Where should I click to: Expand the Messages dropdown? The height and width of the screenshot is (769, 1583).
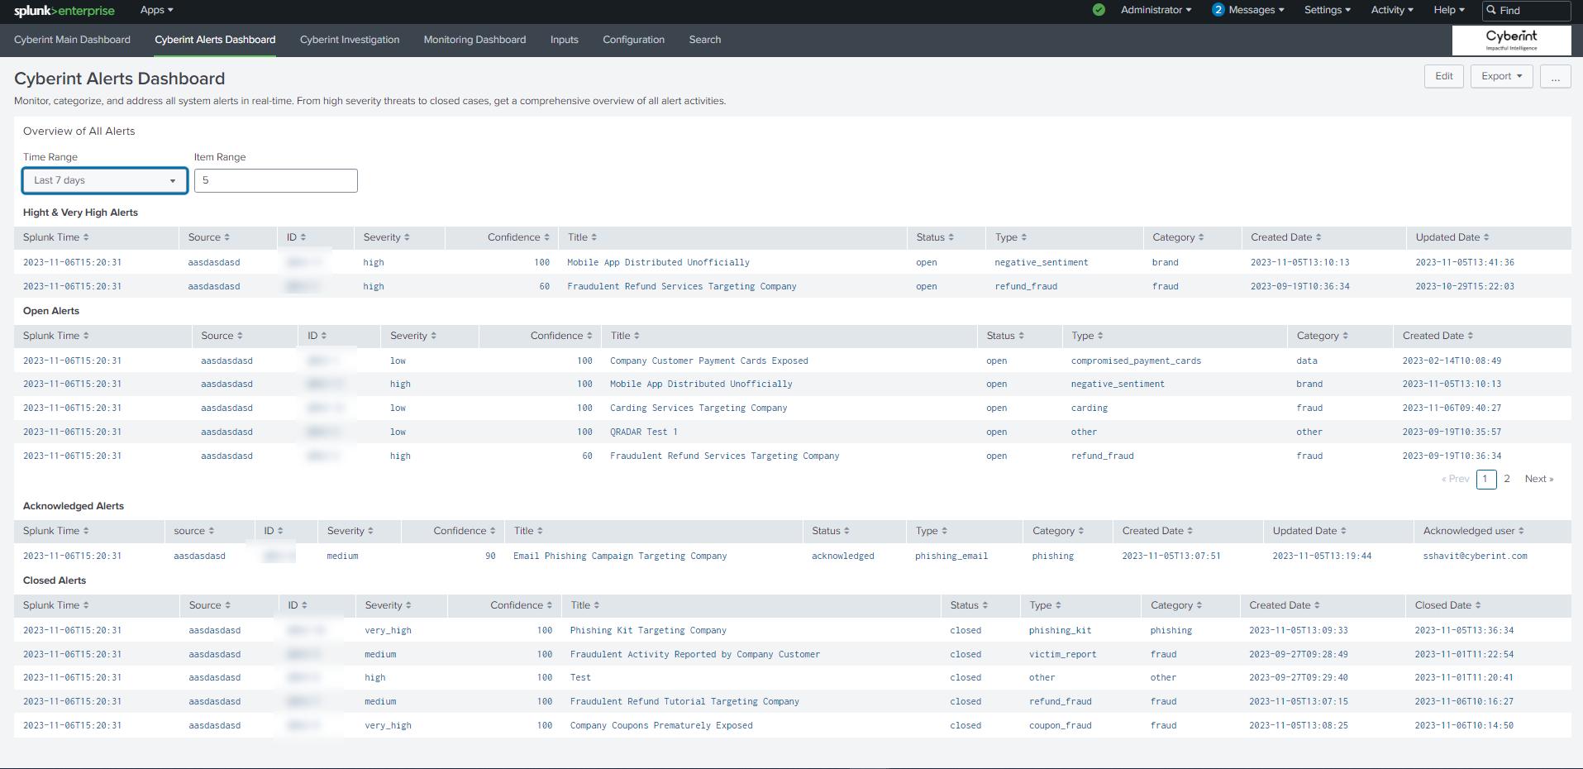coord(1256,10)
